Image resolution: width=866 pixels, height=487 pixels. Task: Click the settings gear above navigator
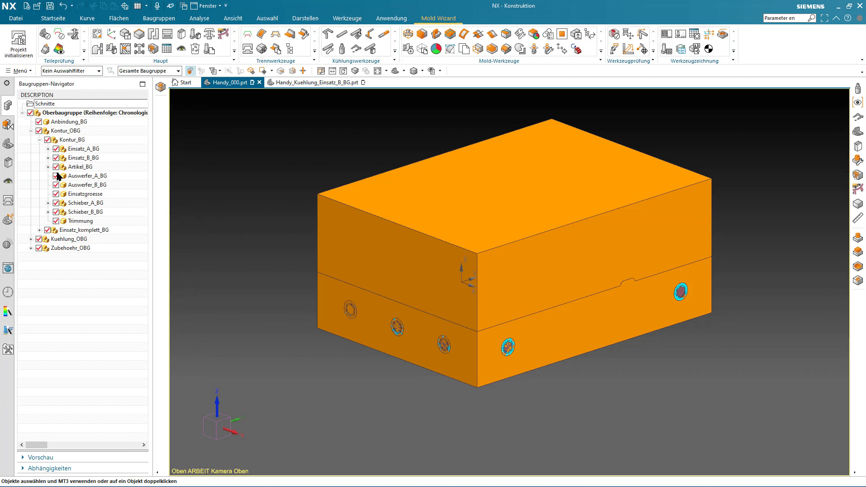point(7,83)
